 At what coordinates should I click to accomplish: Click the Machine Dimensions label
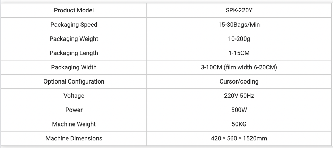tap(74, 138)
